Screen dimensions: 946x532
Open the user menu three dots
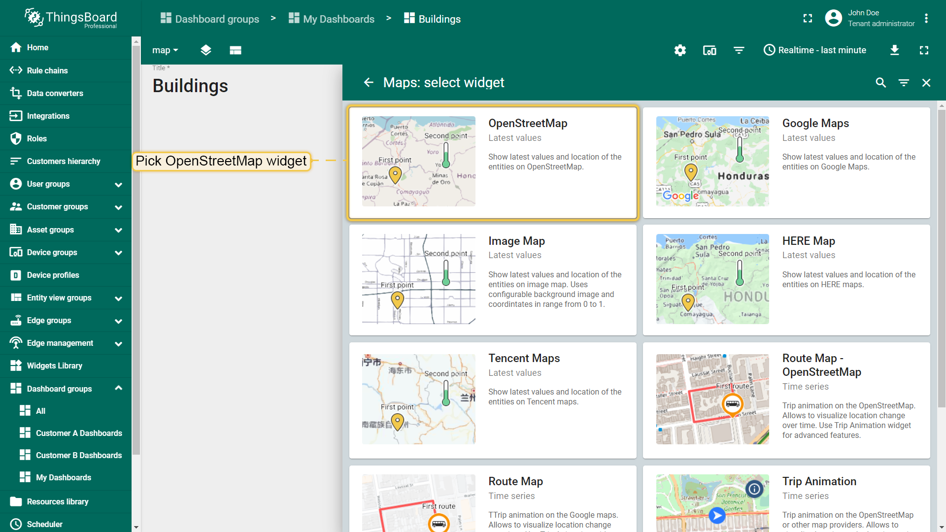pyautogui.click(x=926, y=18)
